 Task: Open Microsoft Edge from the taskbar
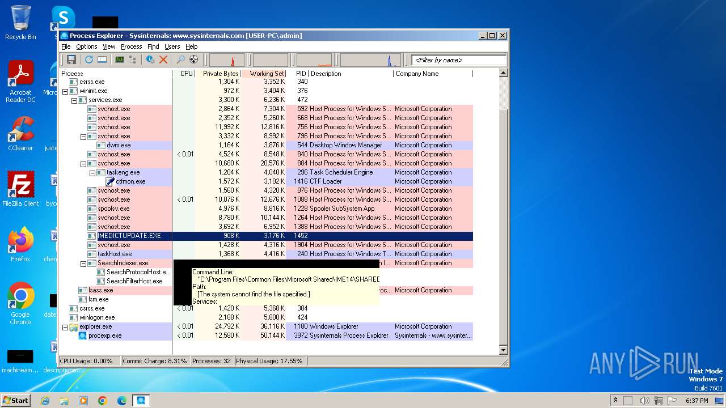(x=121, y=401)
